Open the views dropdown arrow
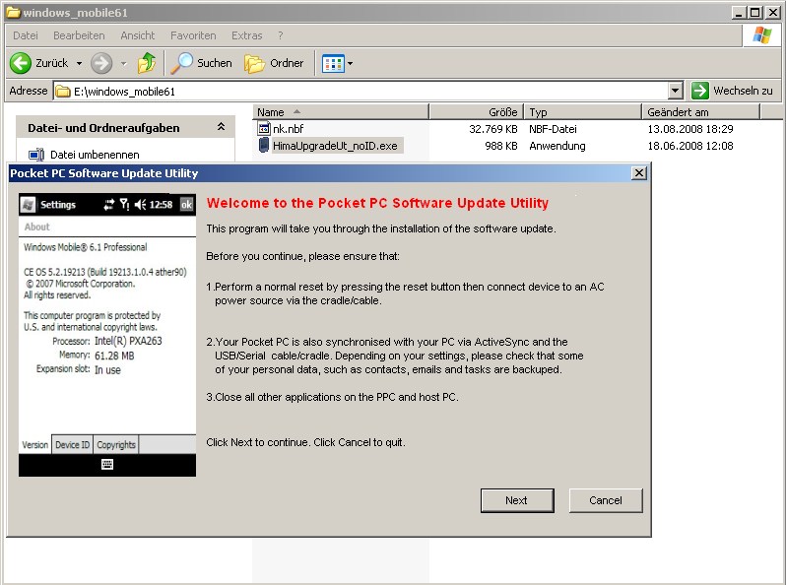Screen dimensions: 786x585 point(350,63)
